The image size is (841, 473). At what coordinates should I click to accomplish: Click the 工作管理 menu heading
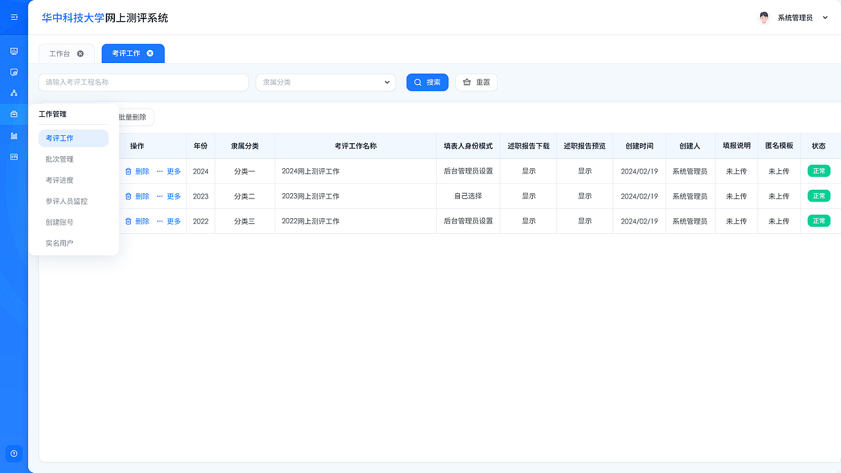pos(53,114)
